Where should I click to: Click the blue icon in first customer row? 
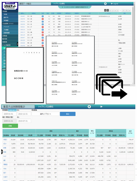[43, 16]
